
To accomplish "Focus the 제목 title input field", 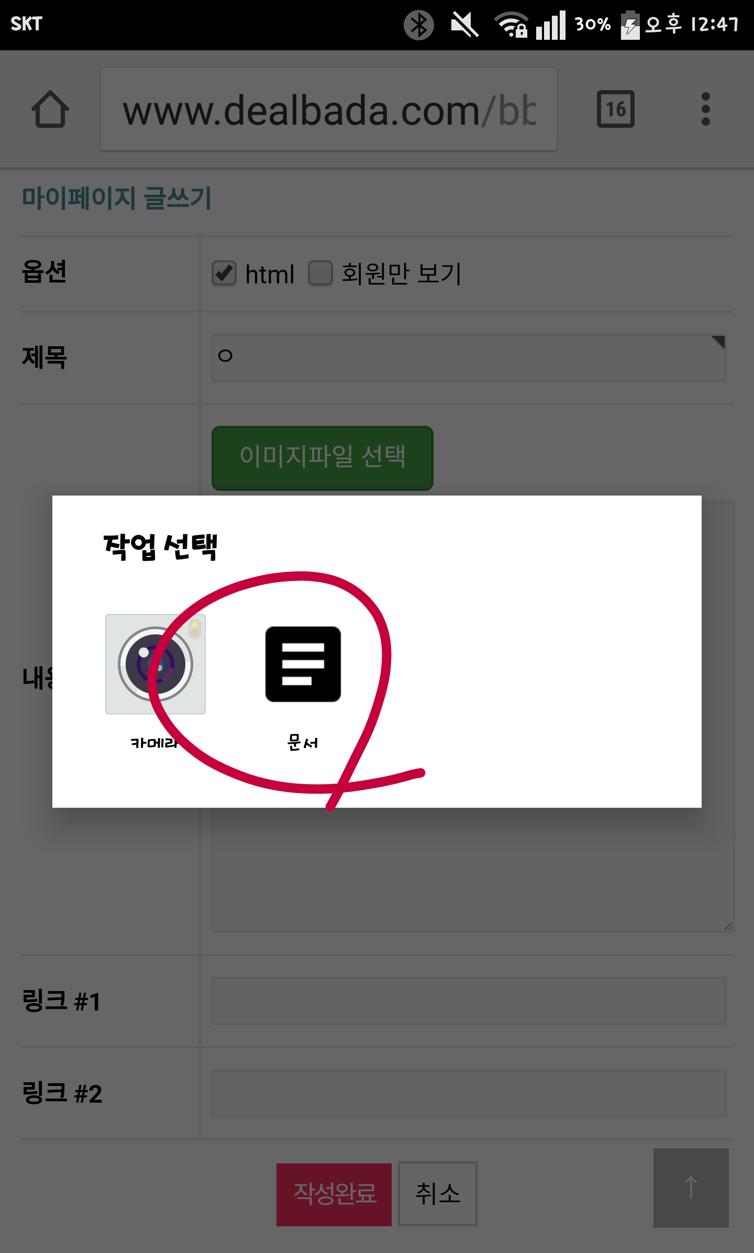I will coord(469,358).
